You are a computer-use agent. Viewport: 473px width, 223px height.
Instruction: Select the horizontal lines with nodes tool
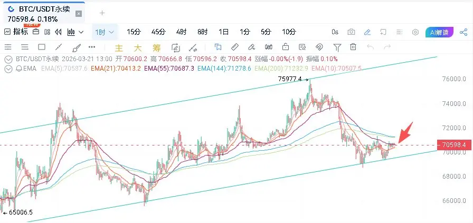pos(8,47)
